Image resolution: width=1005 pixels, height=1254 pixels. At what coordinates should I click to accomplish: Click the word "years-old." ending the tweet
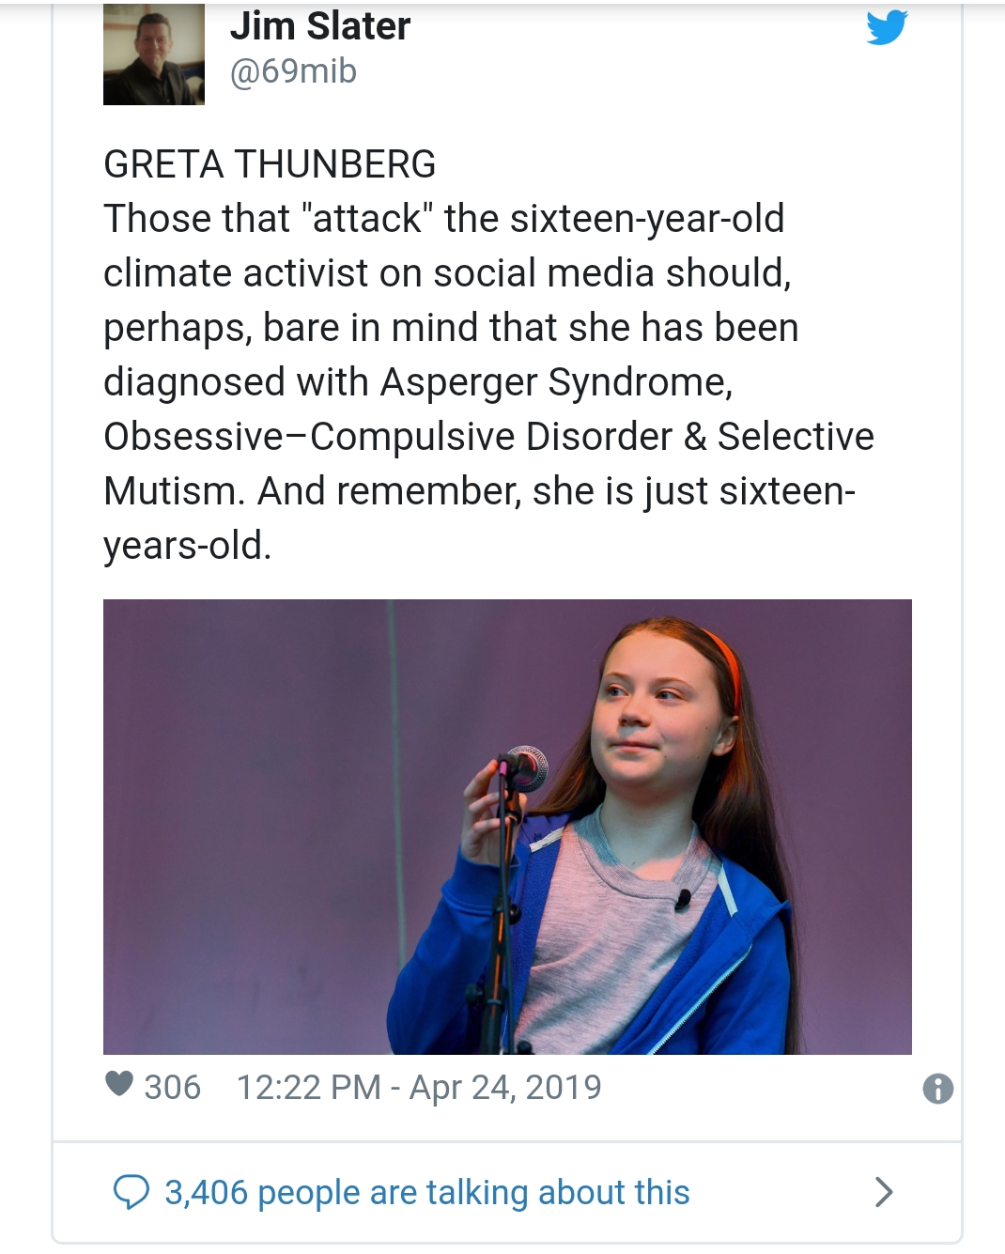click(188, 546)
